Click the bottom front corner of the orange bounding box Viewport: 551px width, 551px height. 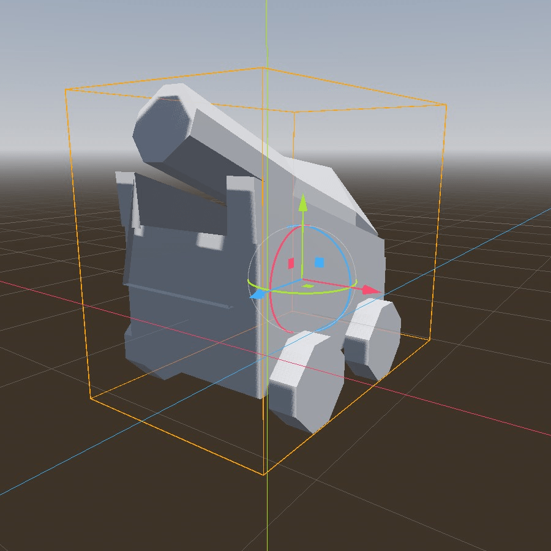(x=264, y=474)
